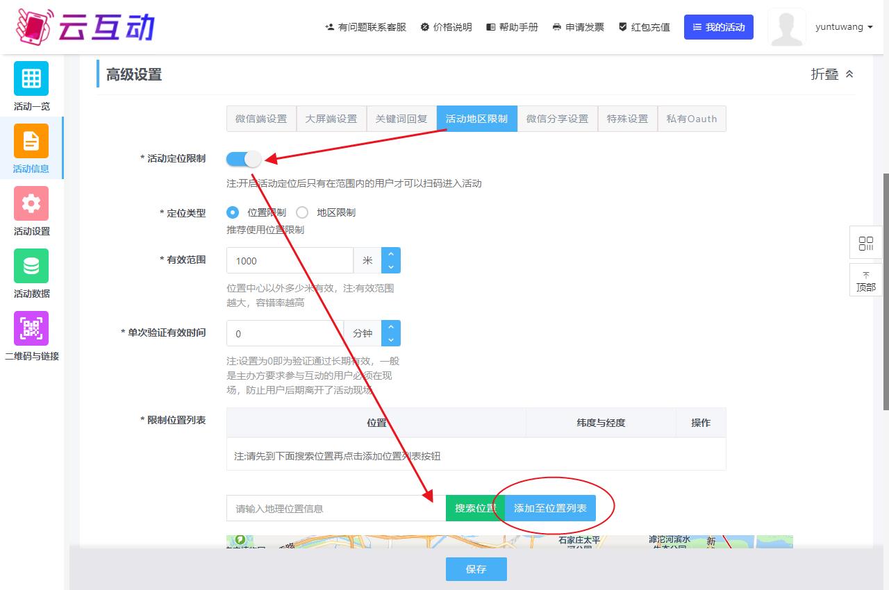Open the 二维码与链接 QR code icon

[31, 328]
